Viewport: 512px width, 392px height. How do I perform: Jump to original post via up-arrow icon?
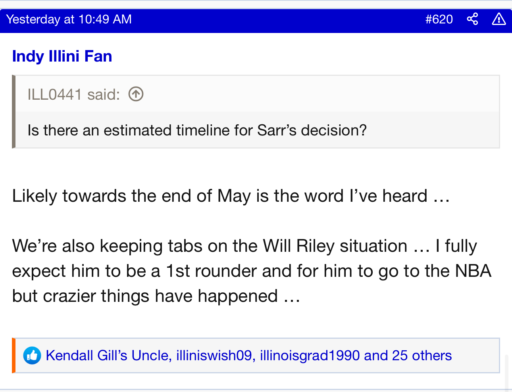point(136,94)
